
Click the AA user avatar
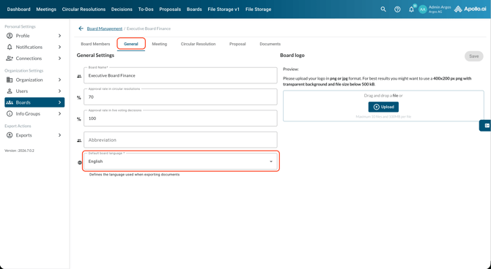click(x=422, y=10)
